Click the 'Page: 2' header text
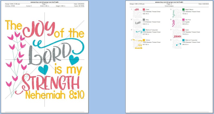 (x=169, y=4)
